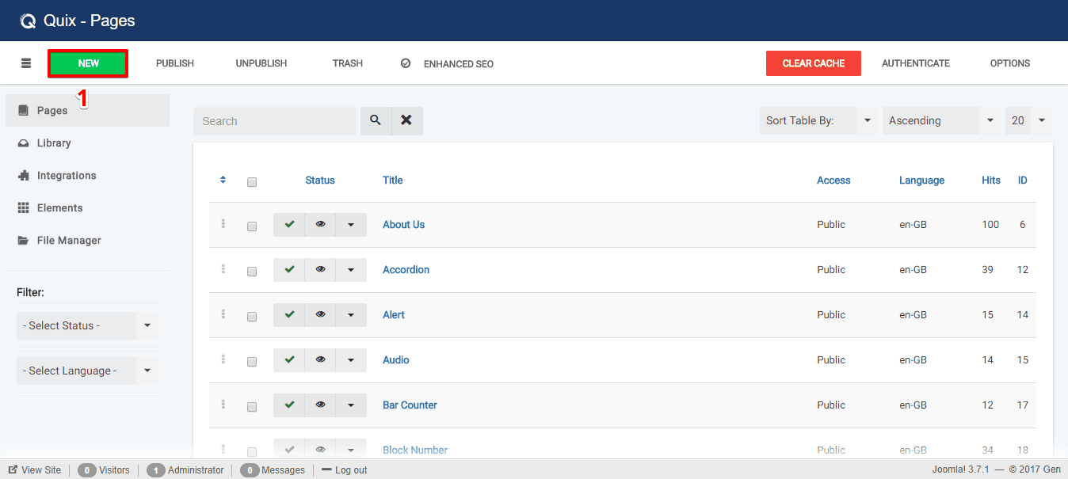The height and width of the screenshot is (479, 1068).
Task: Click the drag handle for Accordion row
Action: pos(223,269)
